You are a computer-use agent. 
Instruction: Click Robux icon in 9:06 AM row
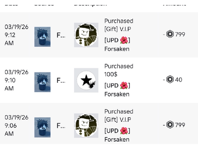[x=170, y=125]
